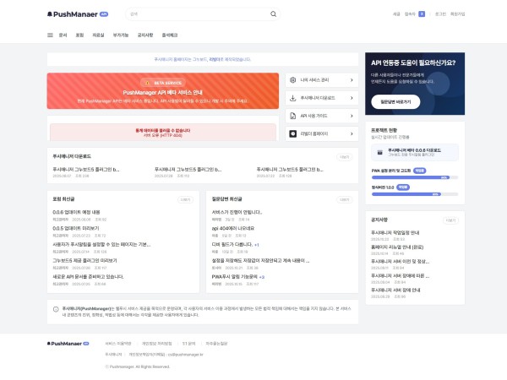Click the PWA 설정 분리 progress bar
This screenshot has width=507, height=380.
(x=414, y=177)
